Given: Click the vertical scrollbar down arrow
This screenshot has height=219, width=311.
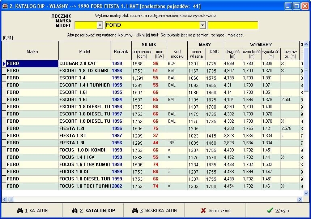Looking at the screenshot, I should click(306, 193).
